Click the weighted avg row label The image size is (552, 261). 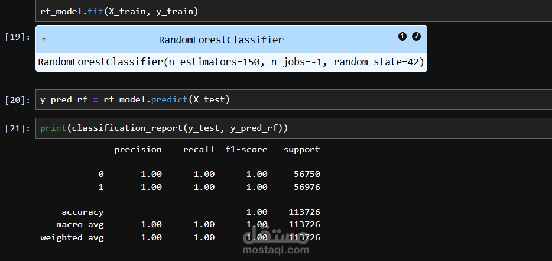coord(72,238)
